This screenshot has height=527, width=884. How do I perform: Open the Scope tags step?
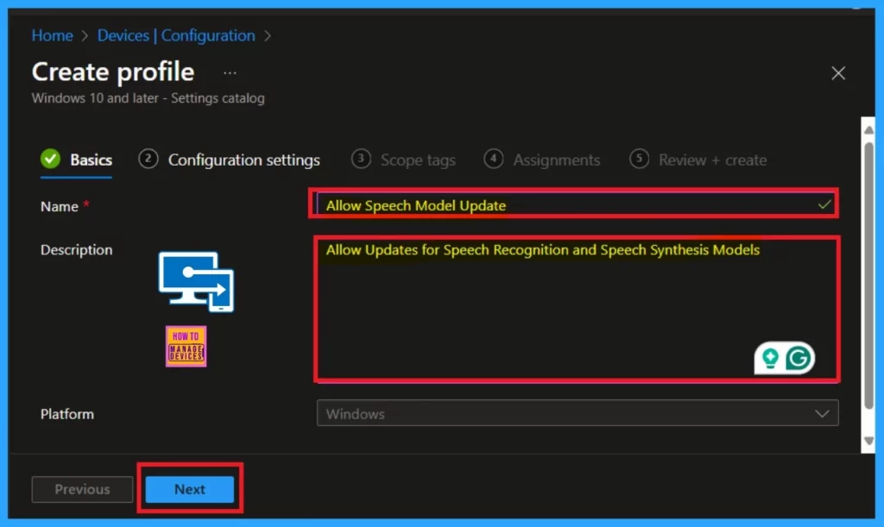tap(403, 160)
